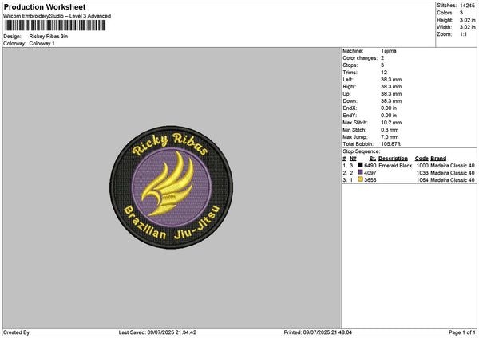Click the Left value 38.3 mm

click(391, 79)
